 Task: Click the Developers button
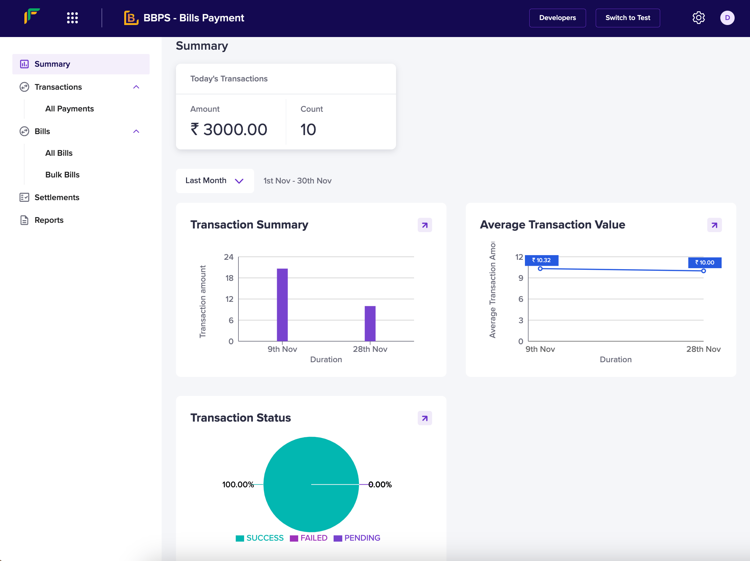[557, 18]
